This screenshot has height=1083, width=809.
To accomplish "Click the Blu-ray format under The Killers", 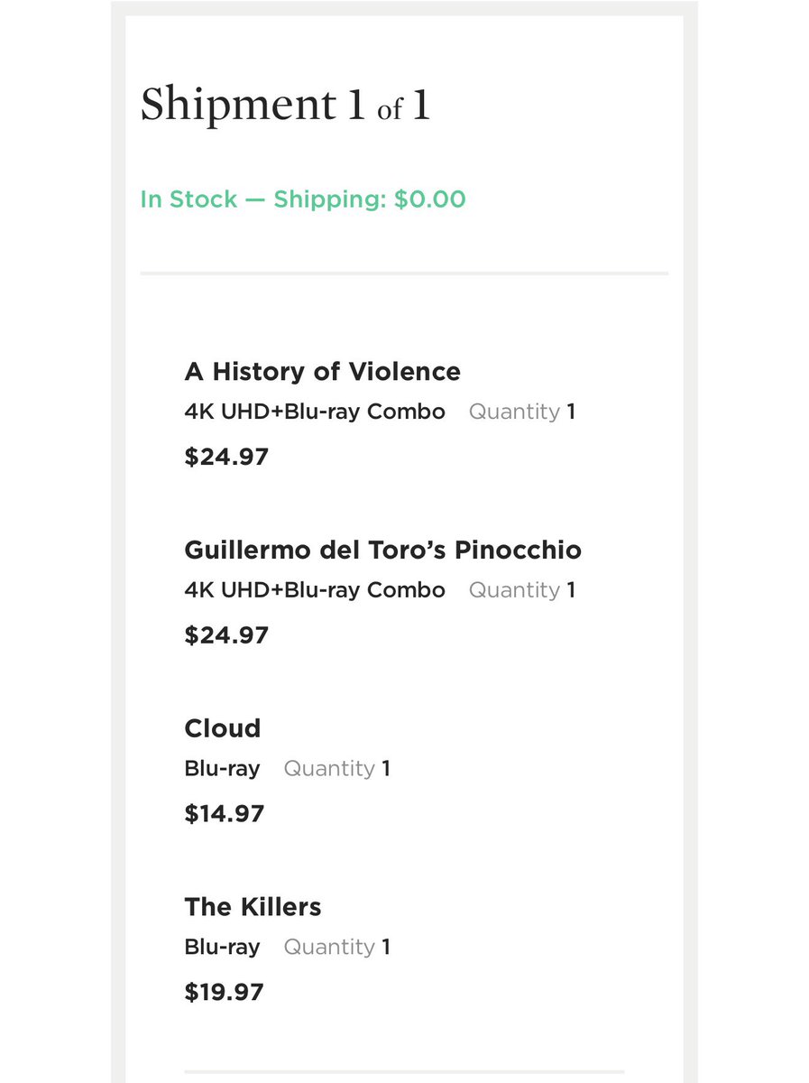I will pyautogui.click(x=222, y=948).
